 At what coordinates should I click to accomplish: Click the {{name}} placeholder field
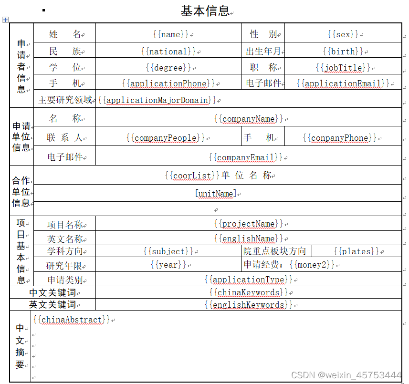click(x=170, y=34)
